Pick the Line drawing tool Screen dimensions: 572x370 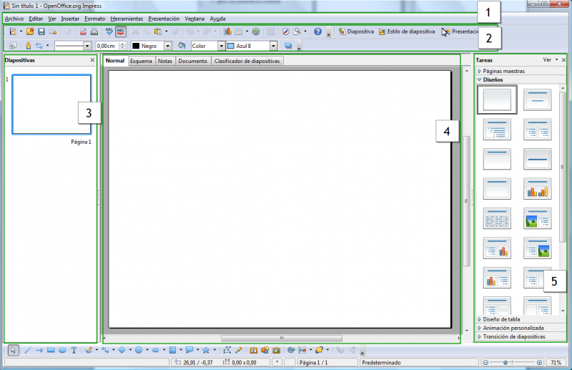coord(28,350)
